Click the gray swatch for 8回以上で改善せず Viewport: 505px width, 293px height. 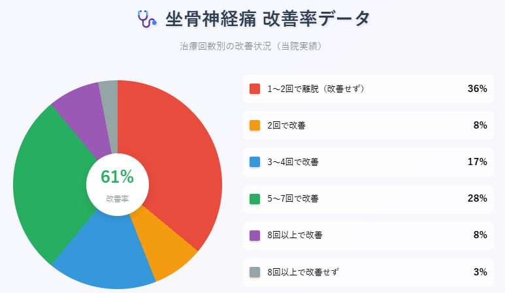tap(255, 272)
